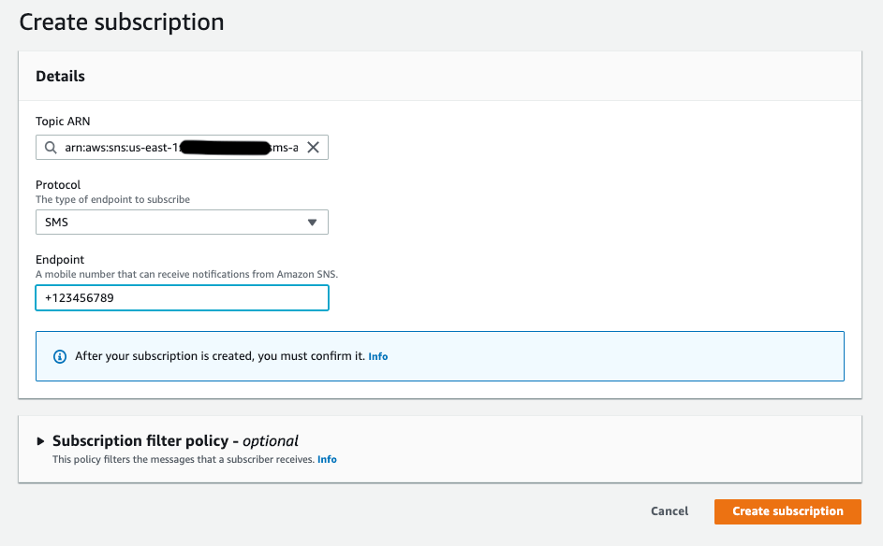Open the Info link in the filter policy description
883x546 pixels.
click(327, 459)
